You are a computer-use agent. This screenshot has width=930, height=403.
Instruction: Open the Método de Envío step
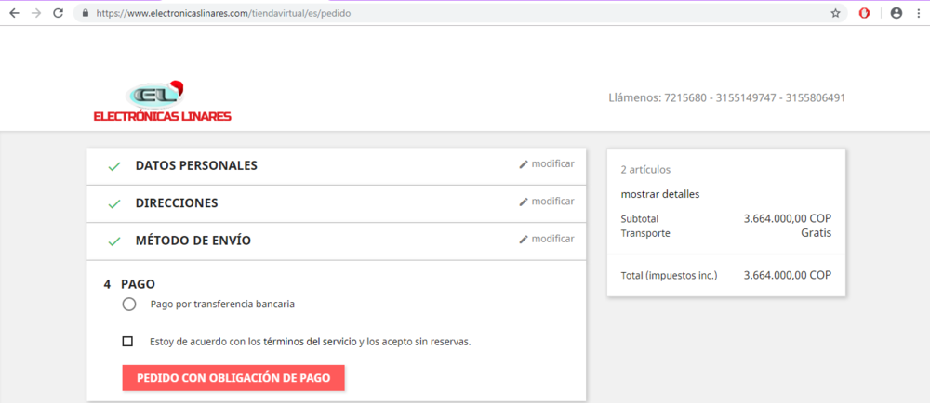tap(193, 240)
